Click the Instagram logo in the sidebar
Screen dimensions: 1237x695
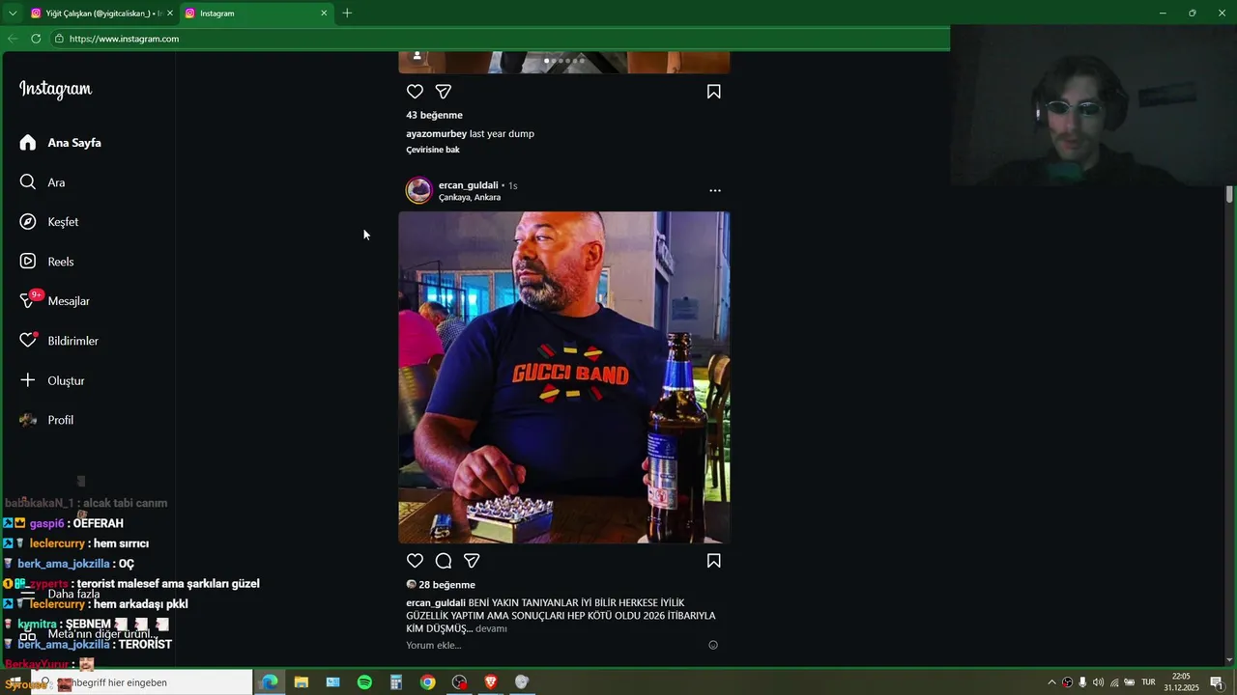pos(56,89)
